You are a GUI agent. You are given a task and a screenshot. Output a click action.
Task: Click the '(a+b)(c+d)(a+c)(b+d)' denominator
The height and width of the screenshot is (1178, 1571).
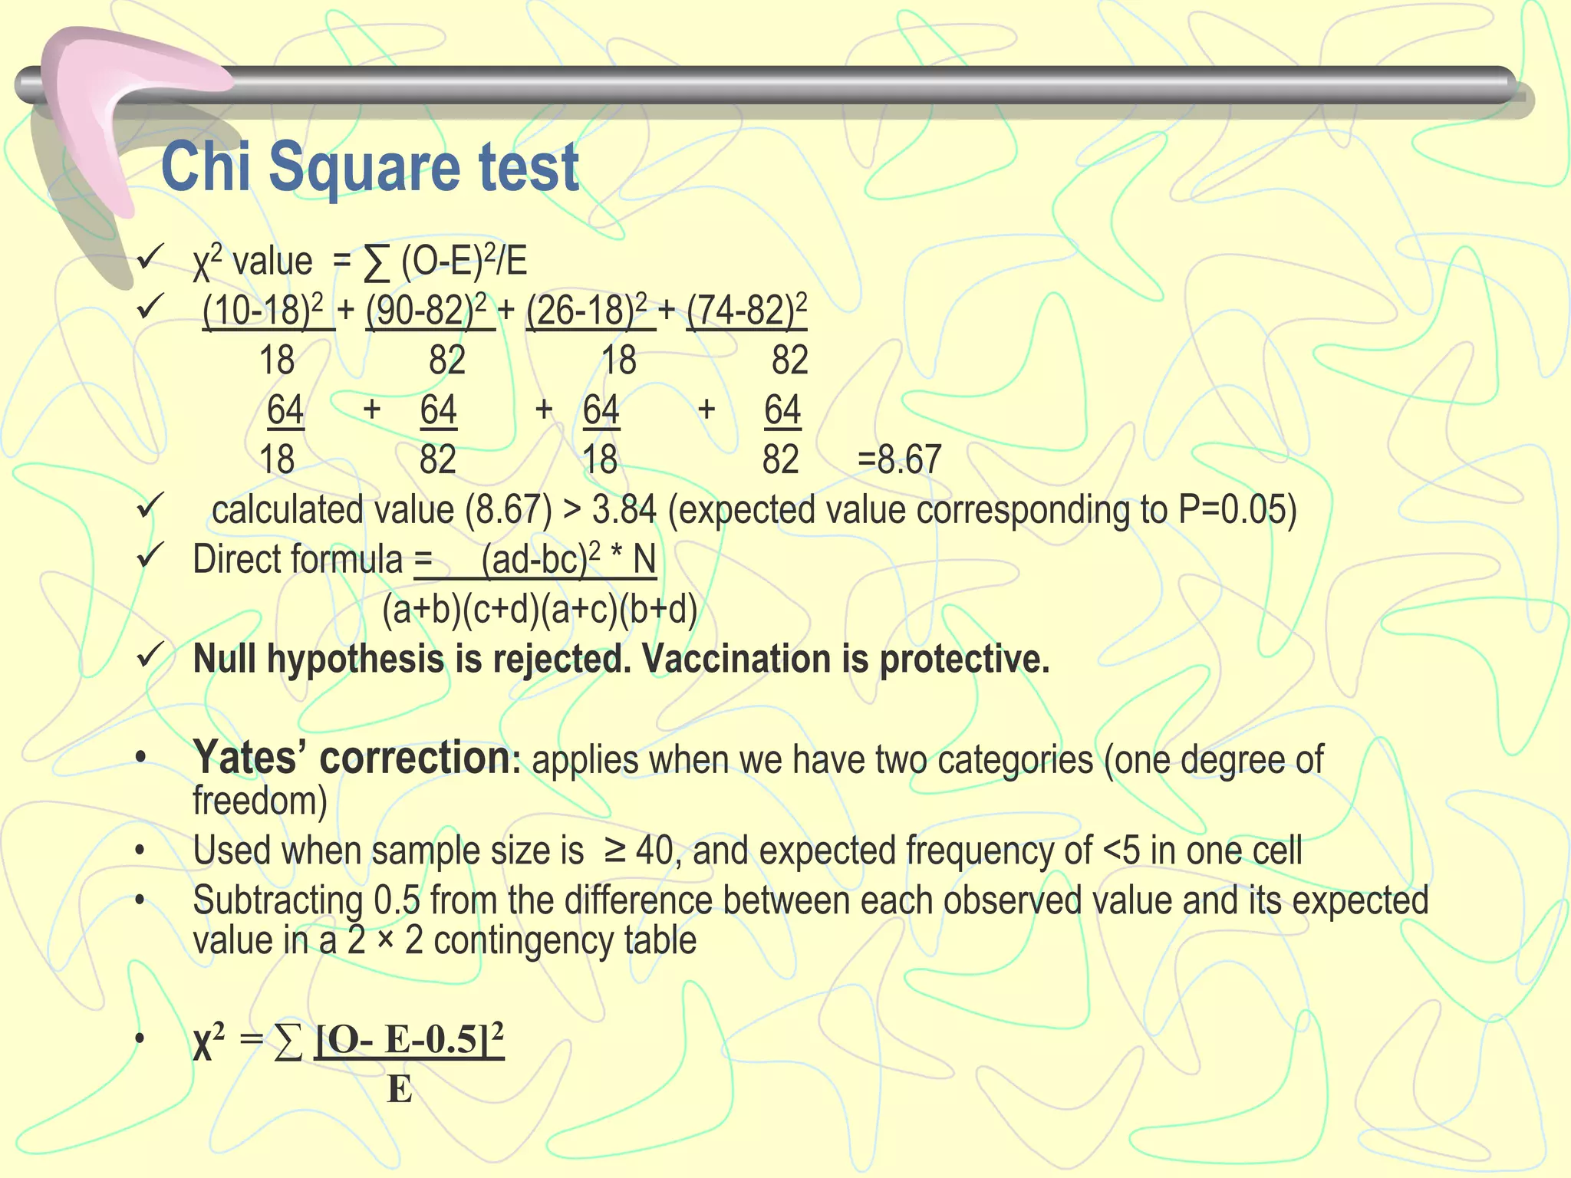tap(540, 610)
